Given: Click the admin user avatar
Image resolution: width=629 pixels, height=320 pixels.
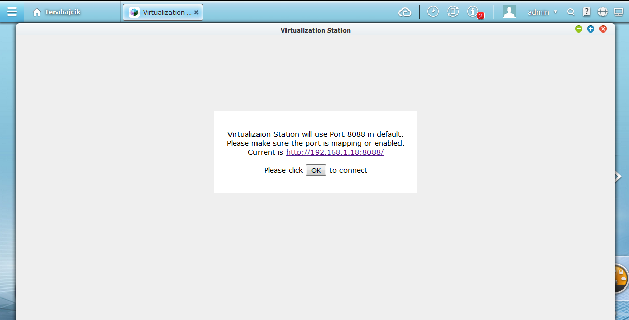Looking at the screenshot, I should click(x=509, y=12).
